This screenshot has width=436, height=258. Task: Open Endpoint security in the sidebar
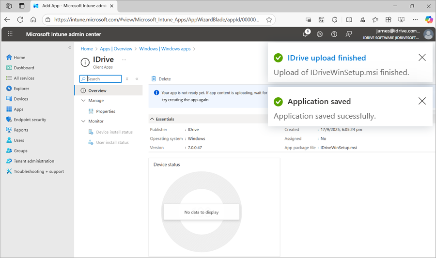(30, 120)
